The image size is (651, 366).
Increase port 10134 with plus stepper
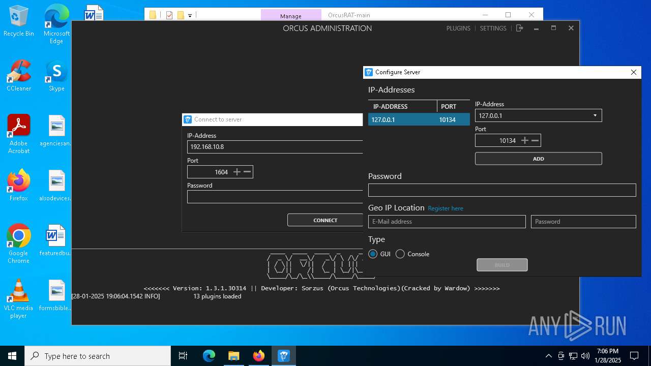click(525, 141)
